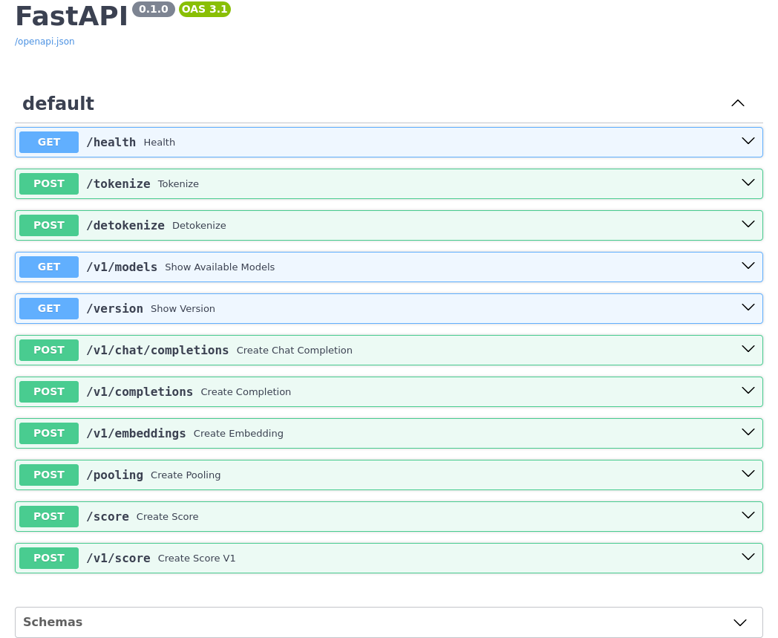
Task: Click the 'Create Chat Completion' description
Action: click(x=295, y=351)
